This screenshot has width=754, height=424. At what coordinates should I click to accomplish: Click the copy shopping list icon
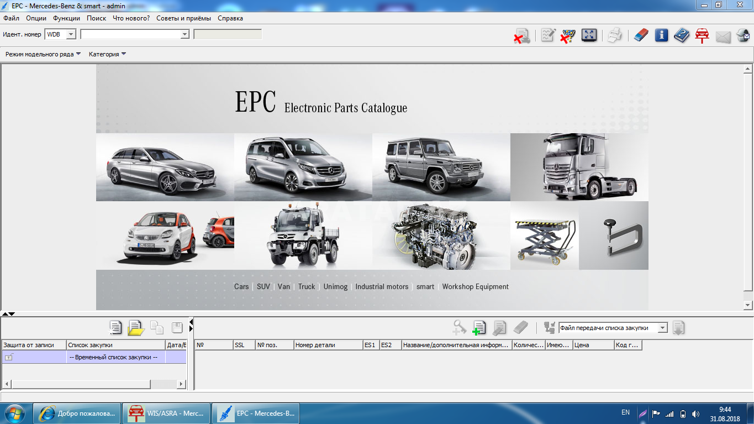(157, 328)
